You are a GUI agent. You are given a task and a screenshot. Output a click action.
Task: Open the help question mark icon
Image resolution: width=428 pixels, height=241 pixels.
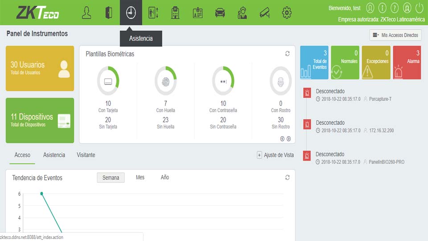pyautogui.click(x=394, y=8)
